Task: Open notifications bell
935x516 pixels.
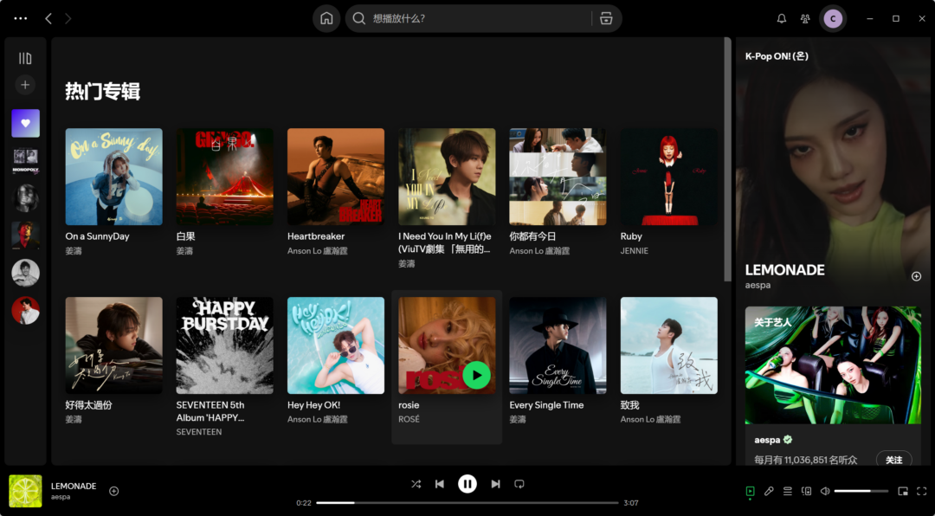Action: (x=782, y=18)
